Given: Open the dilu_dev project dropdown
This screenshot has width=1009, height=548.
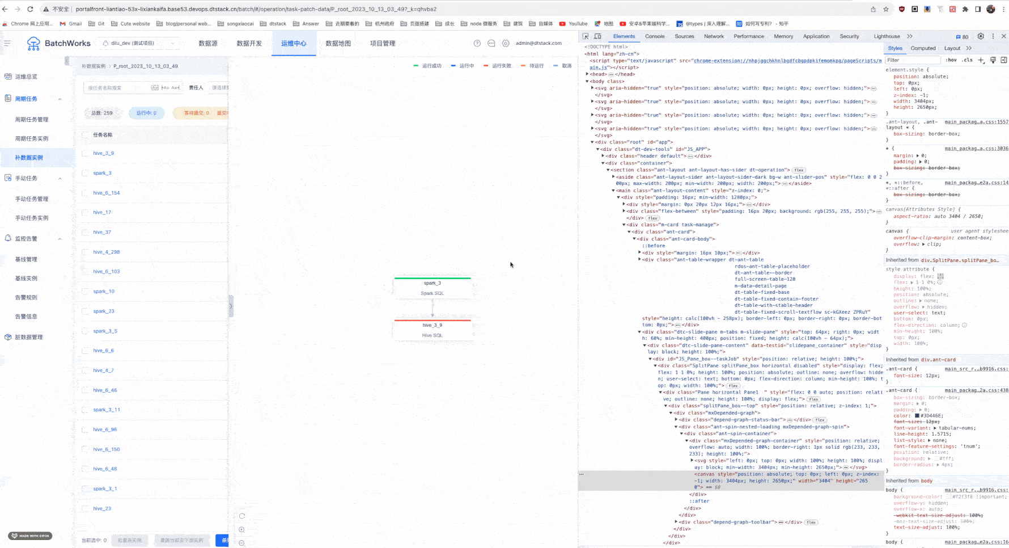Looking at the screenshot, I should [x=139, y=43].
